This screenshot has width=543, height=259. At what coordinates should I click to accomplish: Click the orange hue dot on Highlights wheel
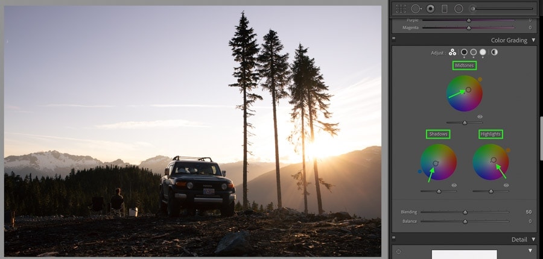[508, 151]
